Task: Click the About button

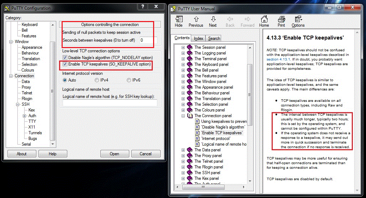Action: tap(22, 153)
